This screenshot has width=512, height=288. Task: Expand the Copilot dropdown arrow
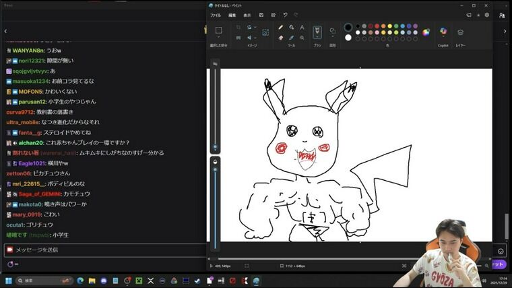(443, 38)
